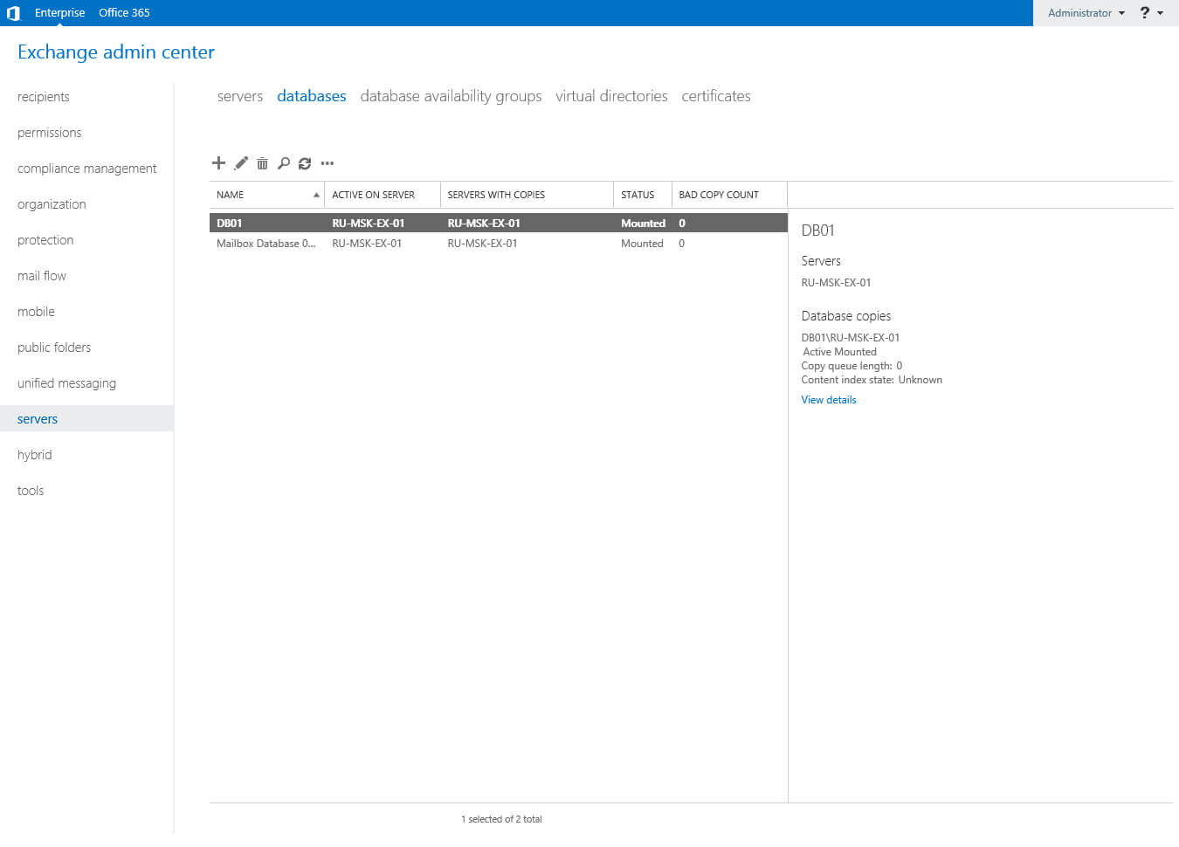Open the more options ellipsis menu

(327, 163)
